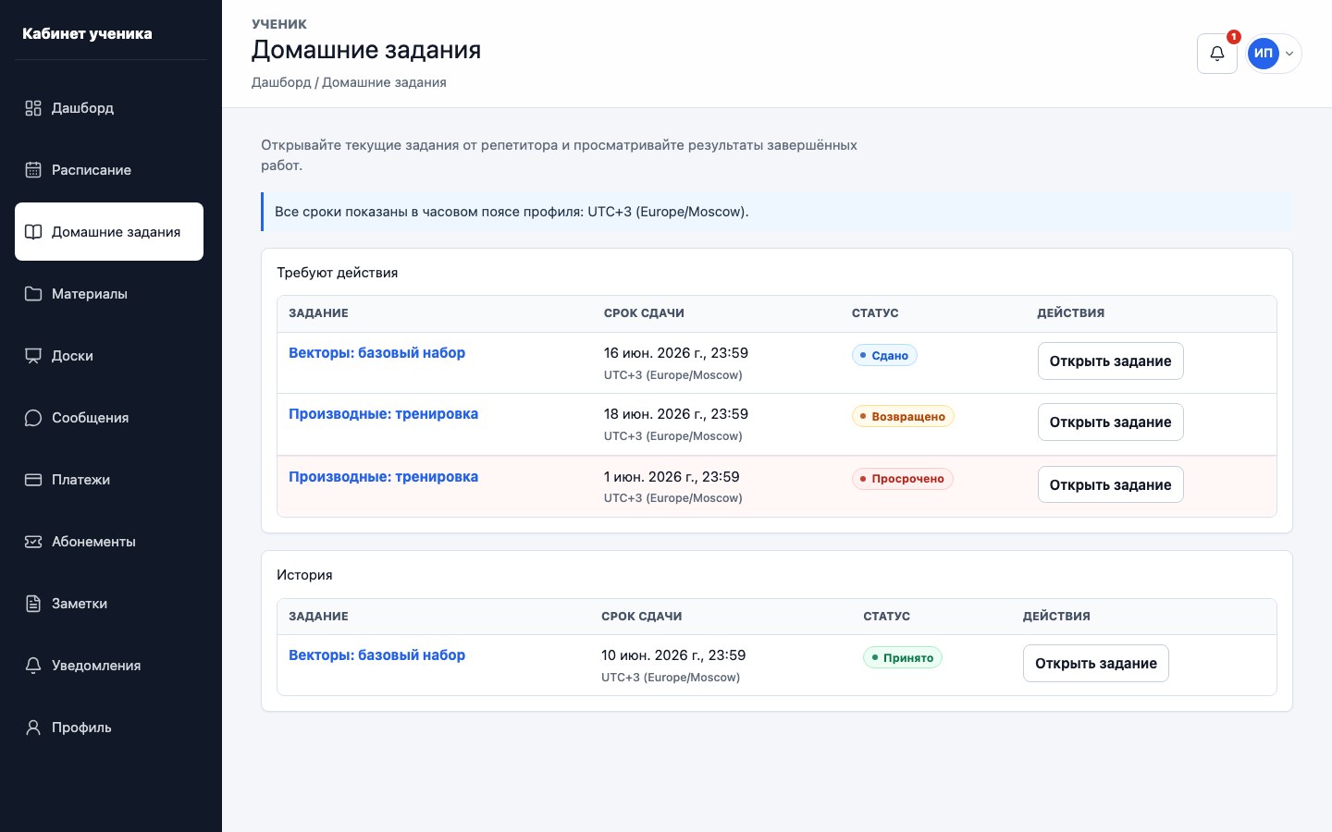Go to Профиль page
This screenshot has width=1332, height=832.
point(109,728)
